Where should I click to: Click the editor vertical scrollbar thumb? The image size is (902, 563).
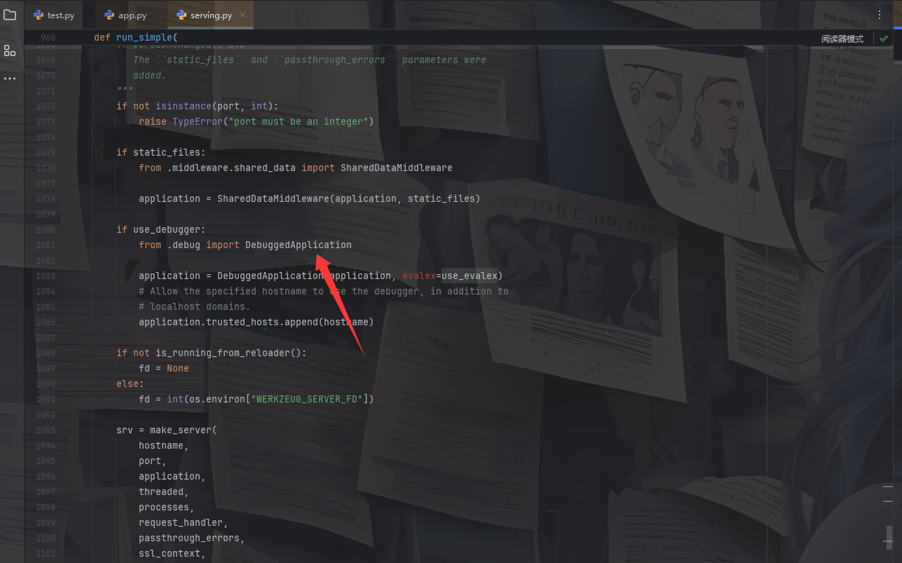[x=889, y=536]
